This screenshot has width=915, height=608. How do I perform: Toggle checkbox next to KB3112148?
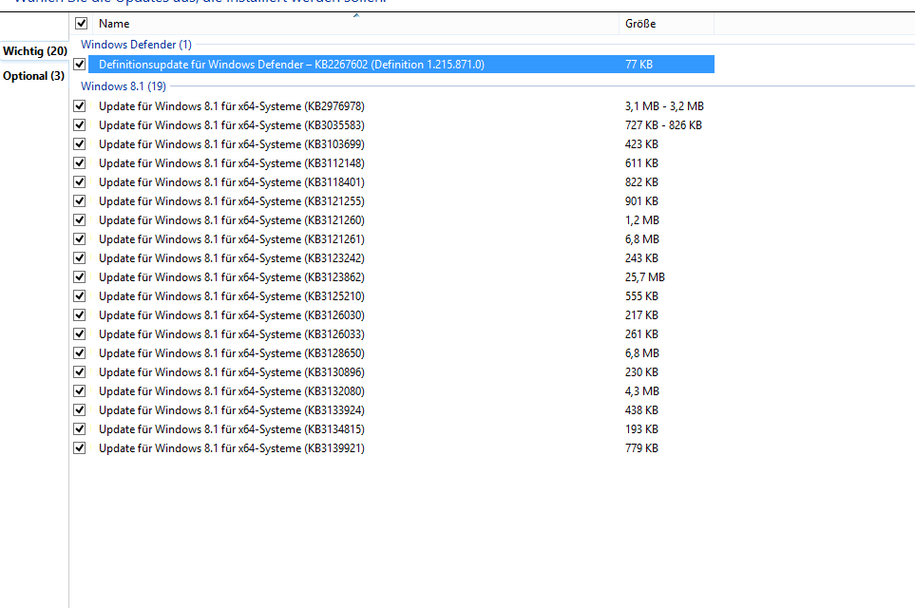(x=80, y=162)
